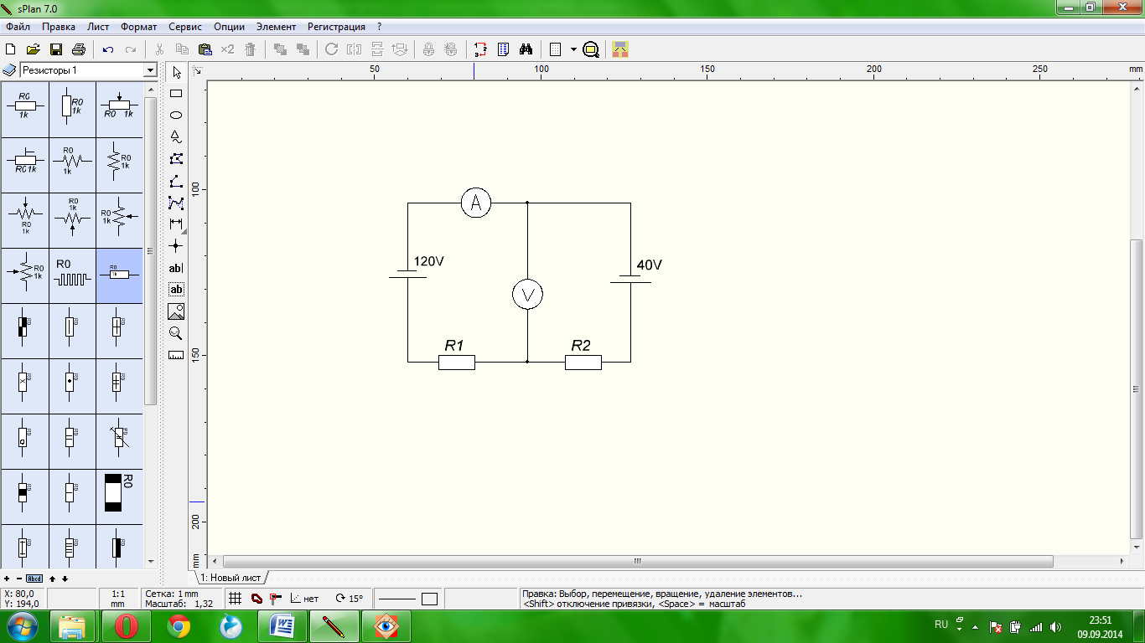Open Word from the Windows taskbar
The image size is (1145, 643).
[282, 626]
